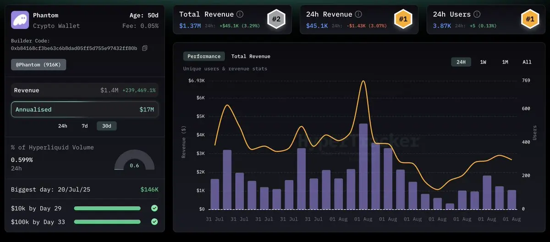Click the 24h Revenue $45.1K value
This screenshot has height=242, width=550.
(x=317, y=26)
